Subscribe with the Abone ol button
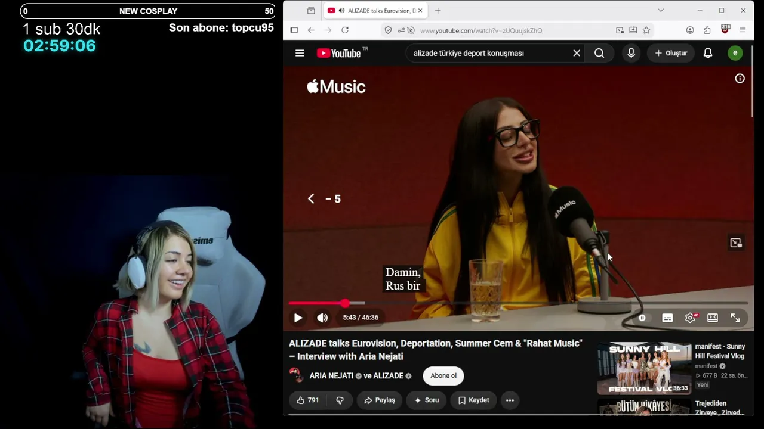This screenshot has height=429, width=764. click(443, 376)
